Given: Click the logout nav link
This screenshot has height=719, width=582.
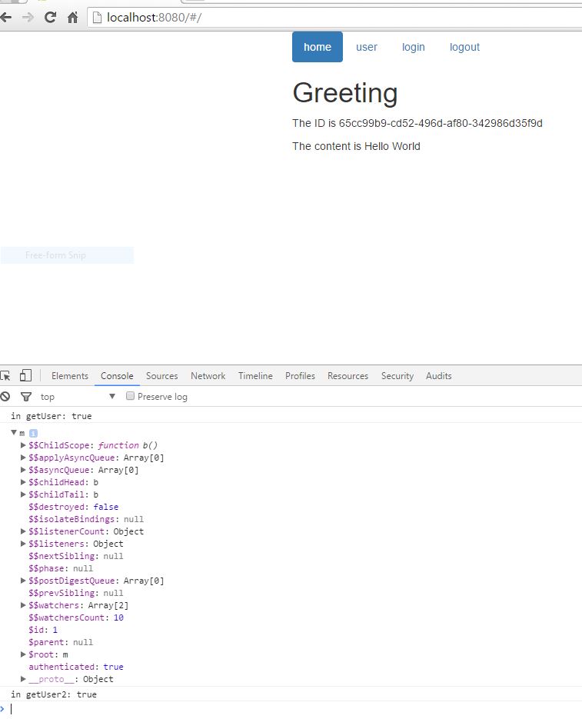Looking at the screenshot, I should (x=464, y=47).
